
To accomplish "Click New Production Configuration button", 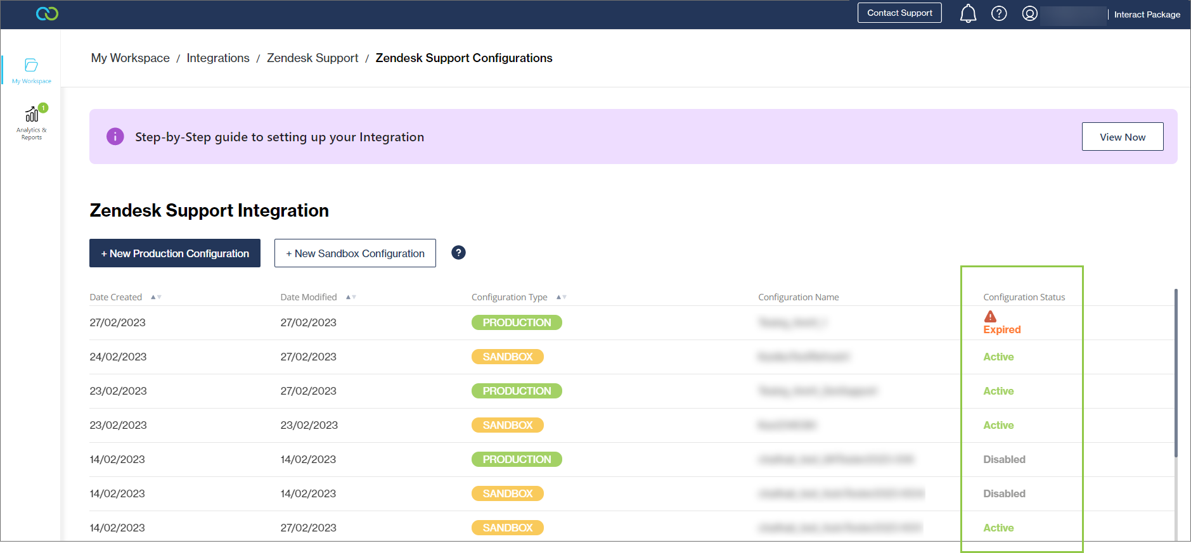I will (175, 253).
